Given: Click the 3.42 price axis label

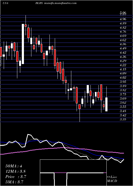Looking at the screenshot, I should pyautogui.click(x=123, y=115).
